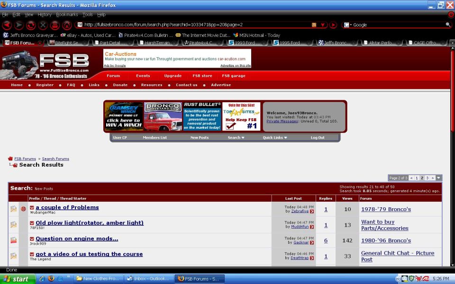The width and height of the screenshot is (455, 284).
Task: Open the History menu
Action: 45,15
